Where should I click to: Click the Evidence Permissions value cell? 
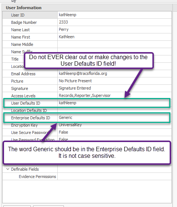pyautogui.click(x=115, y=177)
